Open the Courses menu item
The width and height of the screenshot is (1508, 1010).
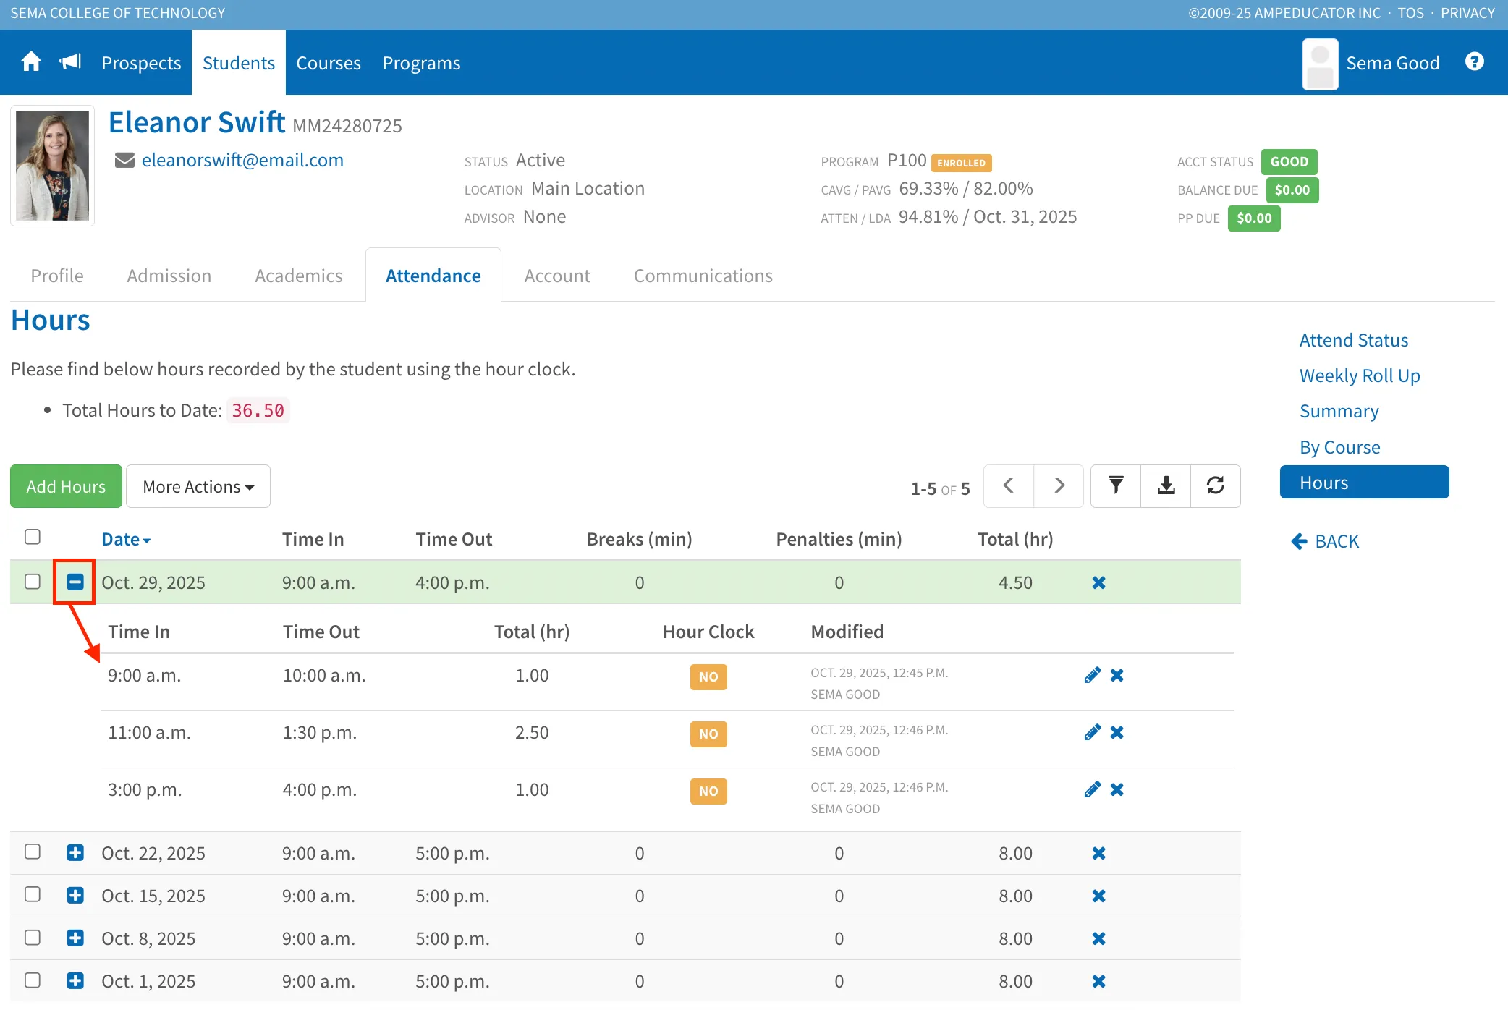[329, 63]
